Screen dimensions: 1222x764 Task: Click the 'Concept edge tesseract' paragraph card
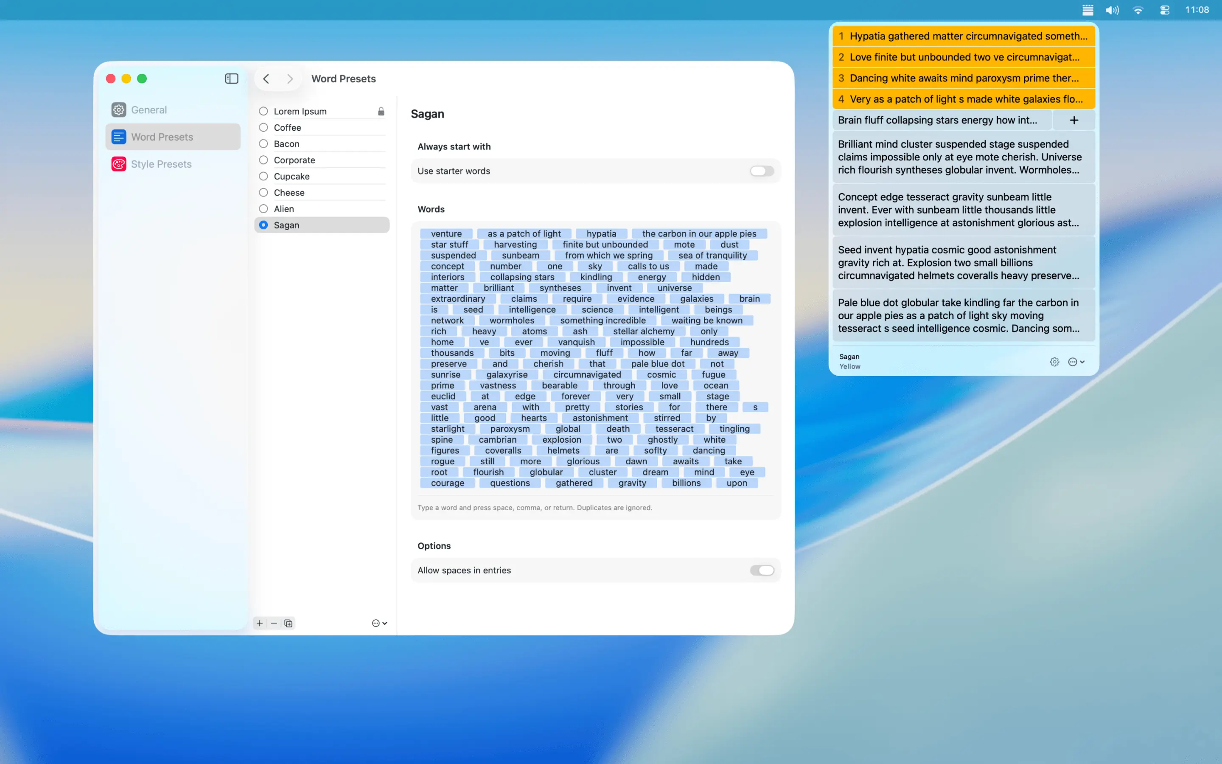[x=964, y=210]
